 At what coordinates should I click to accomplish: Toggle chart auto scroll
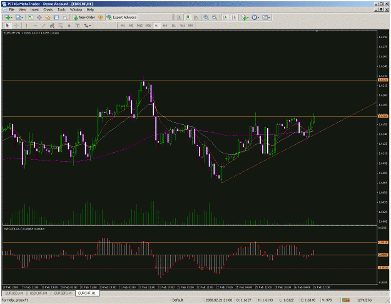225,17
